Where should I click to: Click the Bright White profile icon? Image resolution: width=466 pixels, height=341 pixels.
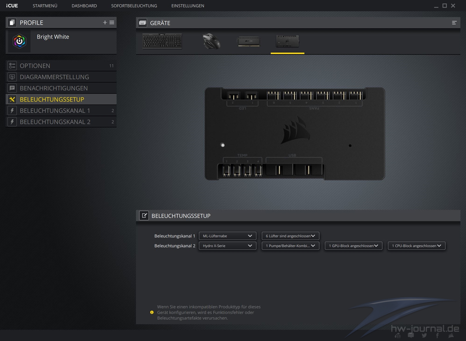click(20, 41)
